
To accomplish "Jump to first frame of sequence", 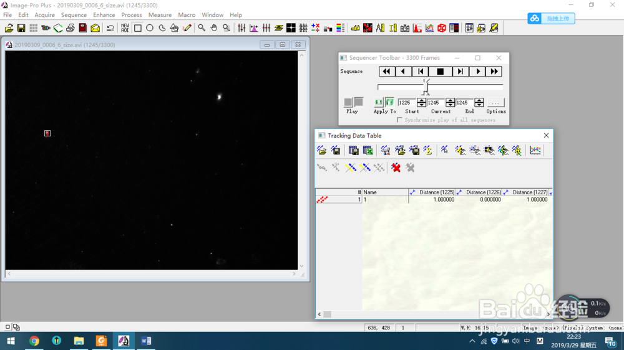I will [x=386, y=72].
